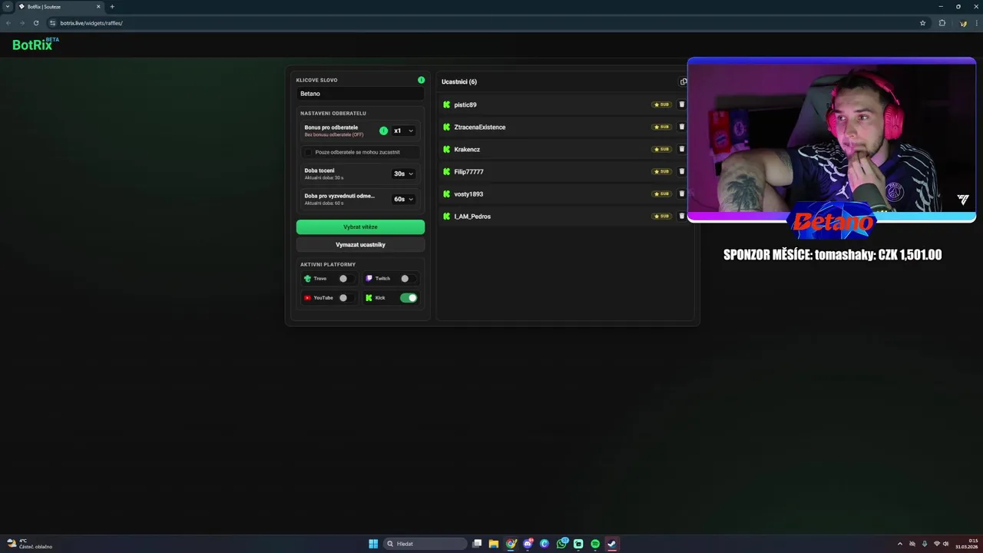Open the x1 subscriber bonus dropdown
983x553 pixels.
point(403,131)
